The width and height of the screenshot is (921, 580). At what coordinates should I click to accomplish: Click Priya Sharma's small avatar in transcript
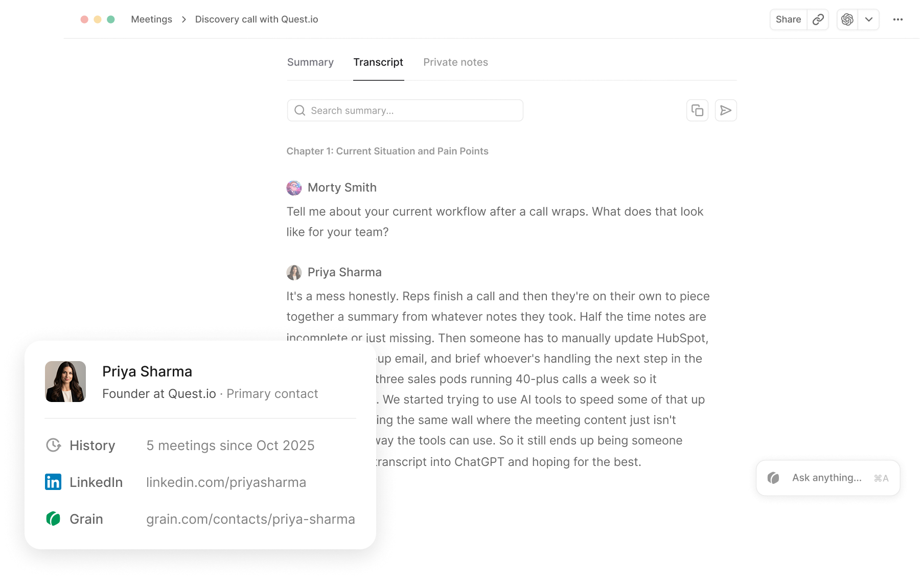tap(294, 273)
